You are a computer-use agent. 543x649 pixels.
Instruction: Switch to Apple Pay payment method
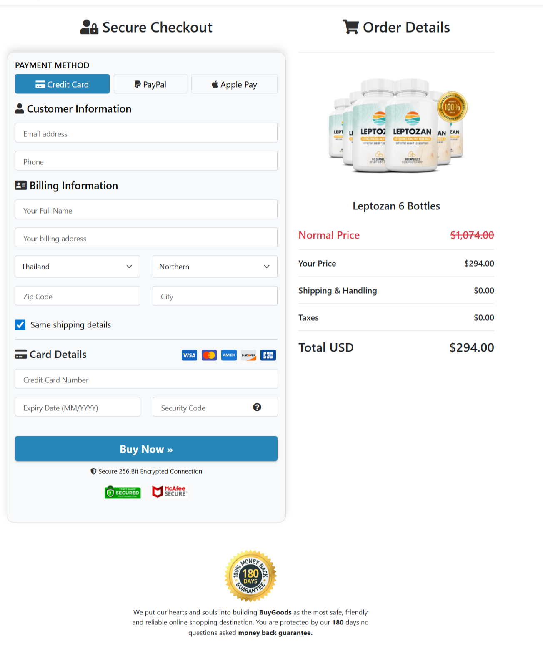[x=234, y=84]
